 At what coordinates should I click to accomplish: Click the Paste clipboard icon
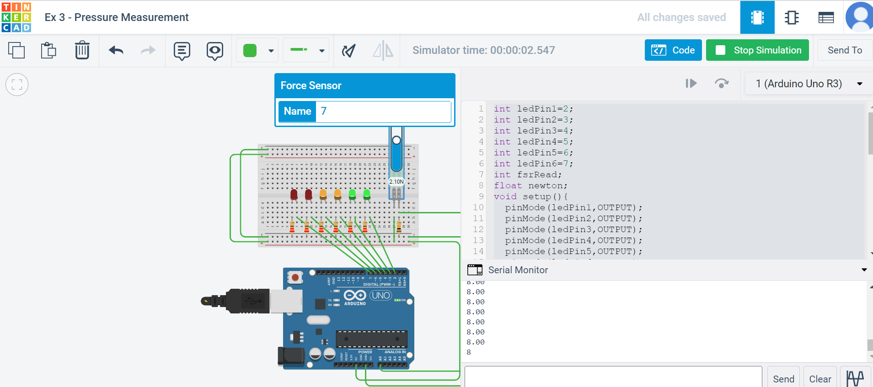(48, 50)
